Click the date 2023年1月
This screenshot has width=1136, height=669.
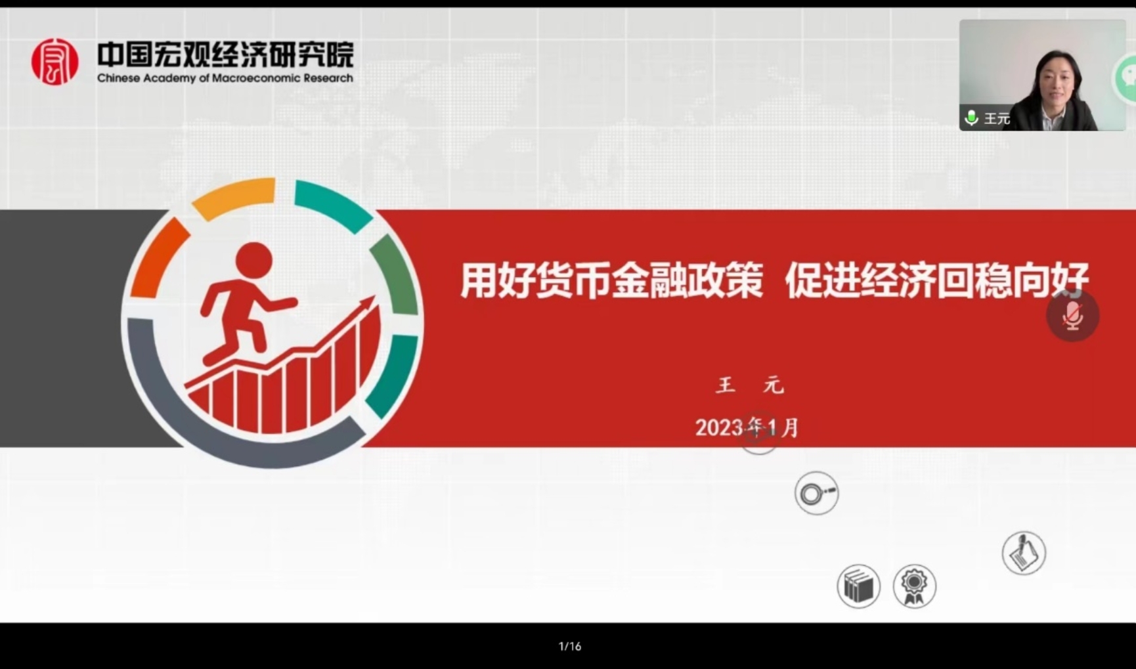[747, 427]
